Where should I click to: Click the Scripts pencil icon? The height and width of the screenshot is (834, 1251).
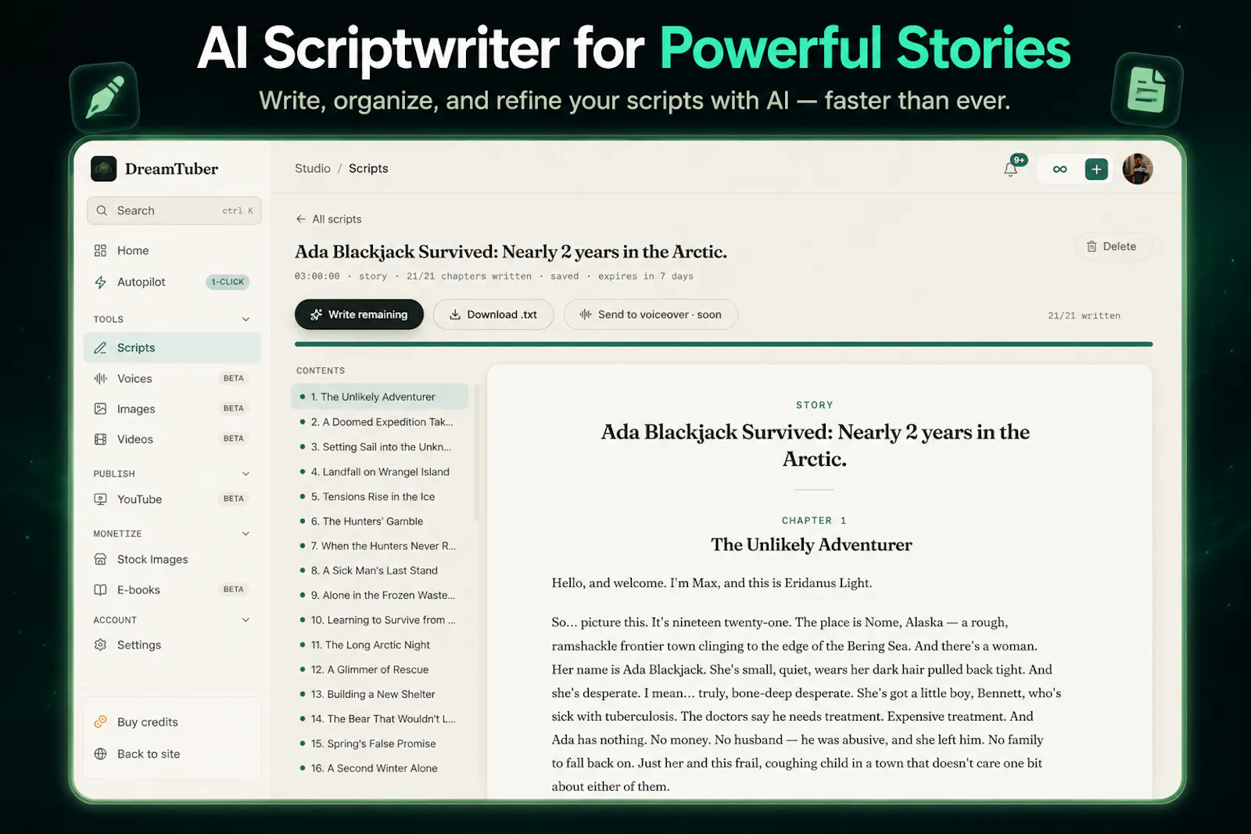point(100,348)
